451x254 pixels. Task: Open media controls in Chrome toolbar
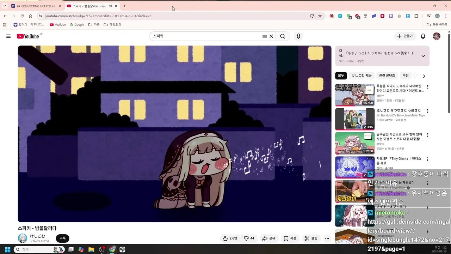point(429,16)
